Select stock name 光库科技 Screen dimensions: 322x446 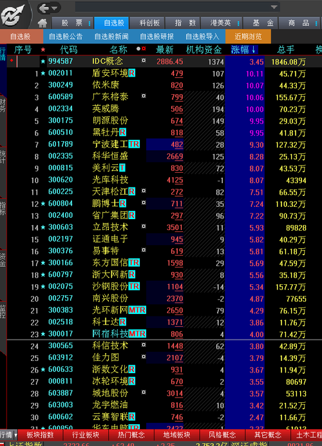[110, 180]
